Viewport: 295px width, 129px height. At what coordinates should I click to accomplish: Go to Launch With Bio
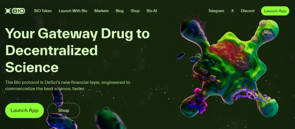click(73, 11)
